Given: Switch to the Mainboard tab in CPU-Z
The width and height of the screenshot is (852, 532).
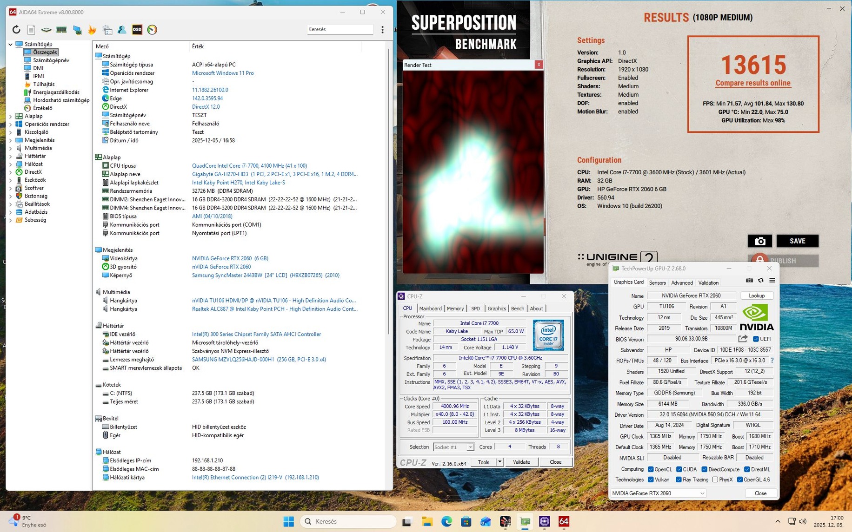Looking at the screenshot, I should (430, 309).
